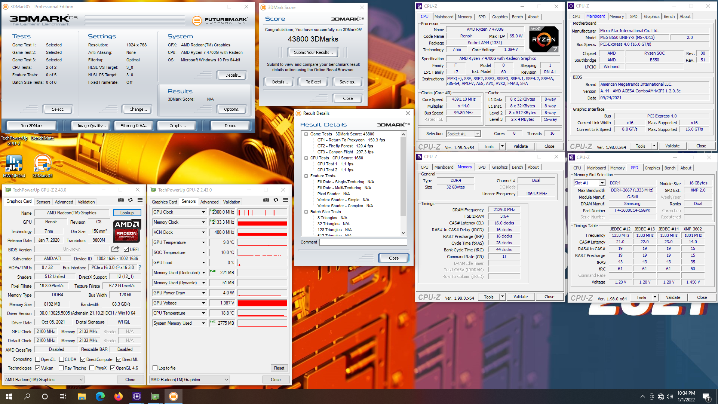
Task: Toggle the OpenCL checkbox
Action: (x=37, y=359)
